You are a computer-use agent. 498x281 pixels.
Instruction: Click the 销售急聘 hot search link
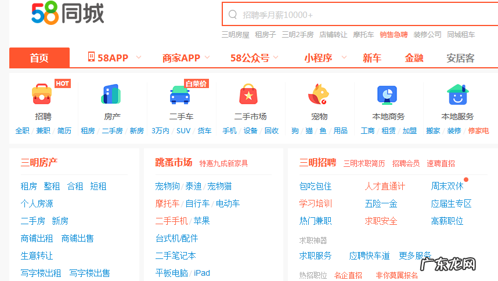coord(394,35)
